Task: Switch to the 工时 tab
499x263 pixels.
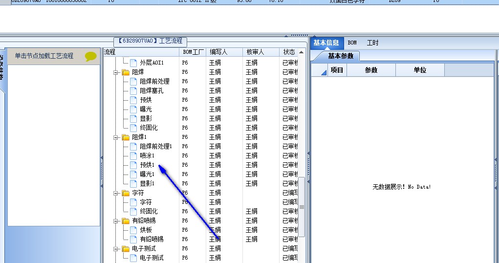Action: pyautogui.click(x=372, y=43)
